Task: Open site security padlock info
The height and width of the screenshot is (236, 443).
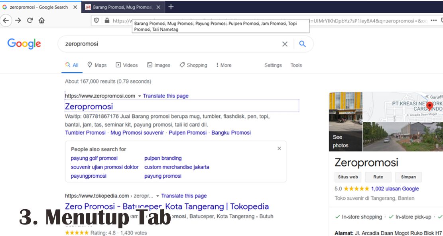Action: click(107, 20)
